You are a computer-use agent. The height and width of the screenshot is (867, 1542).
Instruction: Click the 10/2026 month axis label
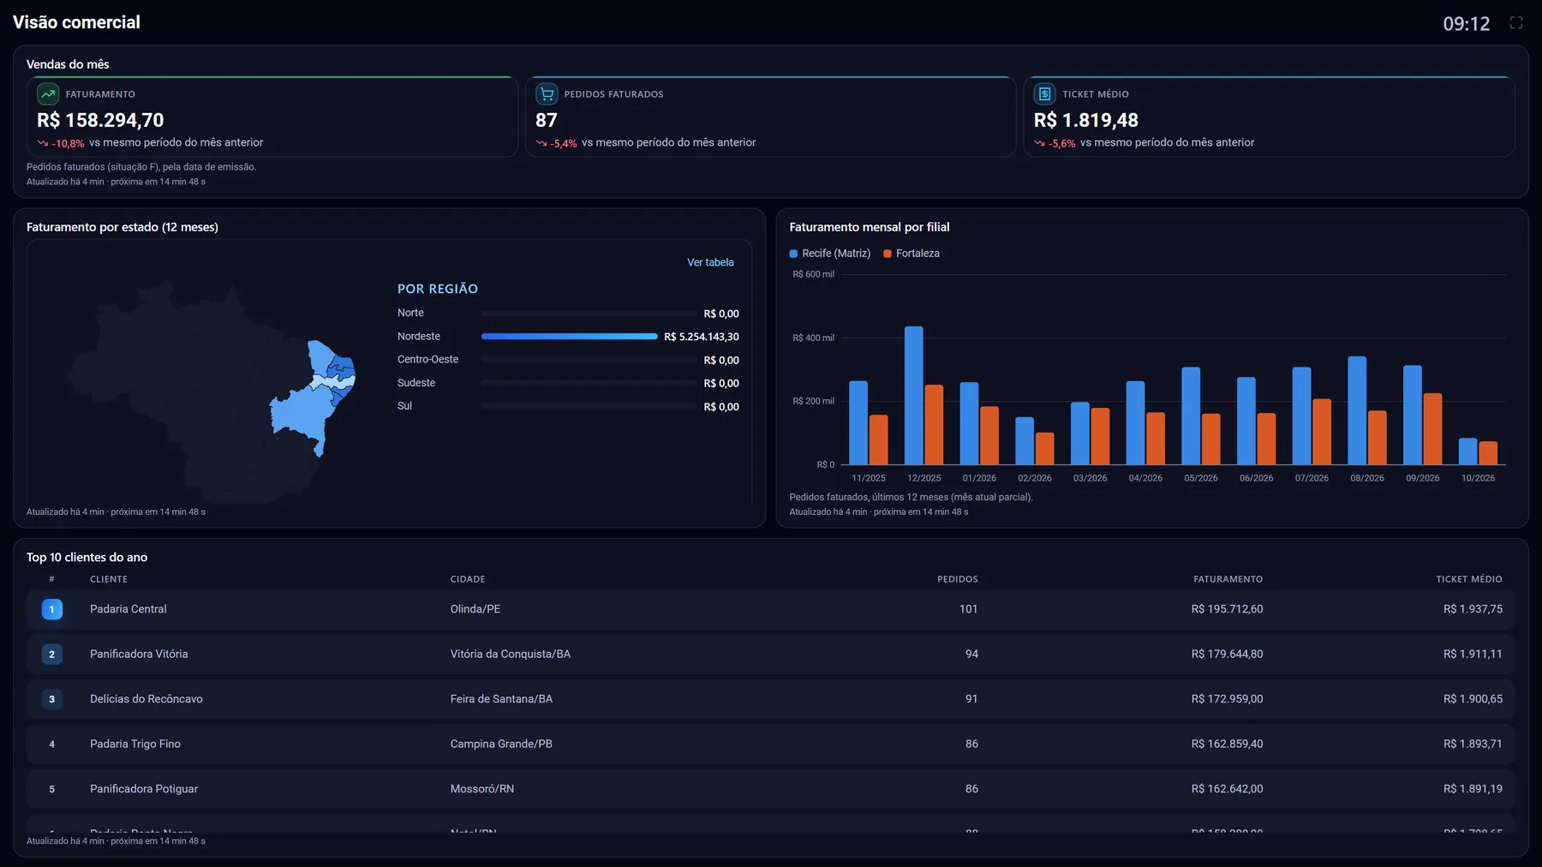(x=1478, y=478)
